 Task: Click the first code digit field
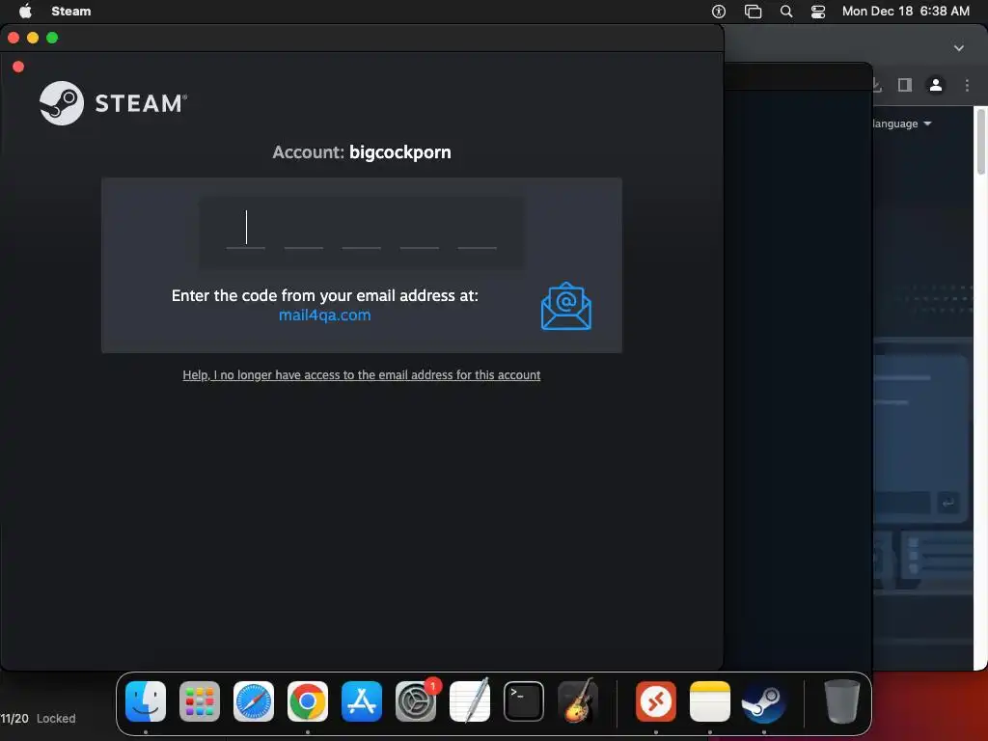246,230
